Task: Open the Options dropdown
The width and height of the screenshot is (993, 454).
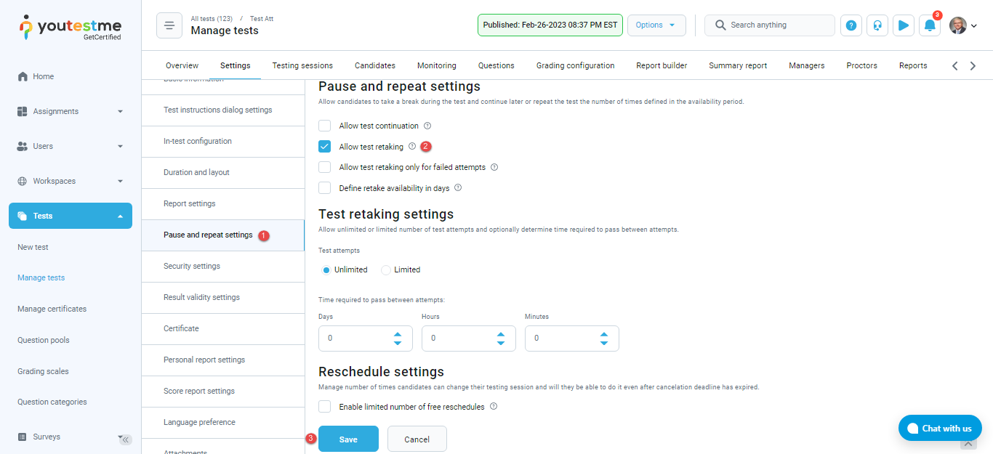Action: (656, 25)
